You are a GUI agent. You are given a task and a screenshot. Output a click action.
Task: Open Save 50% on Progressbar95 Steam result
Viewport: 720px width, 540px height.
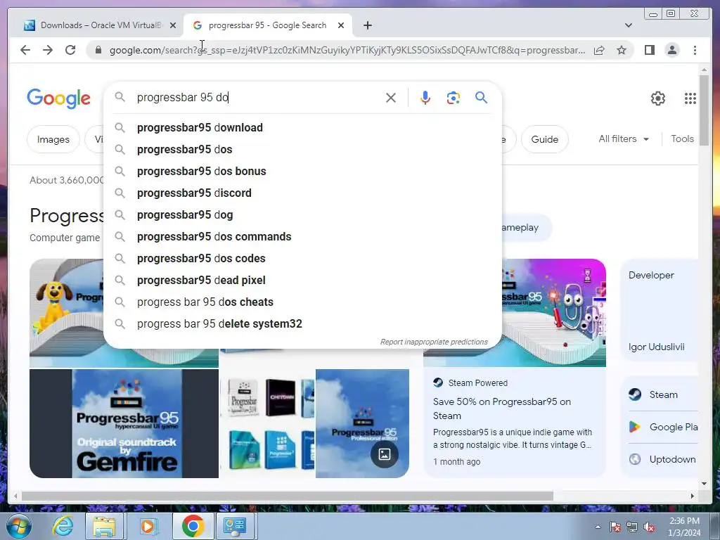click(x=501, y=409)
